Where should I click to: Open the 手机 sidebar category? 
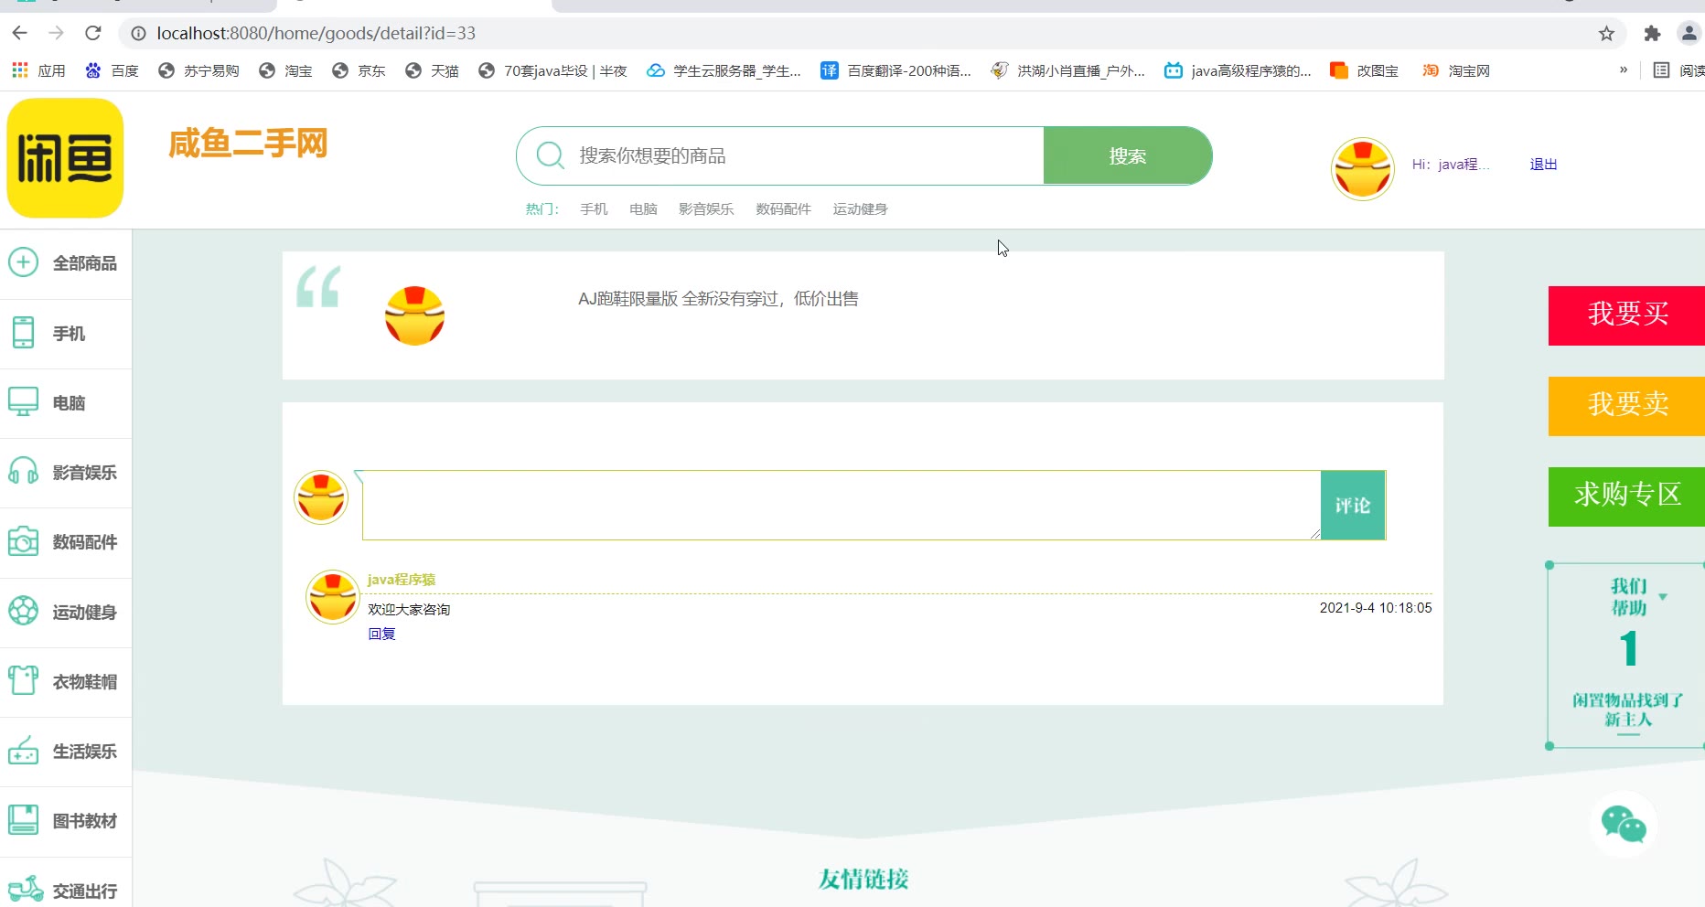pyautogui.click(x=66, y=334)
